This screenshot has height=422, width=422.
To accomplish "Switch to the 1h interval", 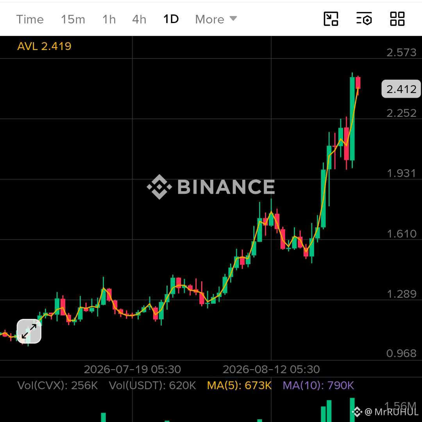I will click(109, 20).
